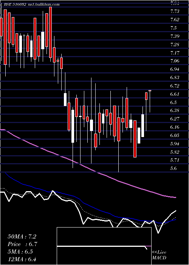Image resolution: width=189 pixels, height=265 pixels.
Task: Click the <<Live MACD label
Action: coord(159,255)
